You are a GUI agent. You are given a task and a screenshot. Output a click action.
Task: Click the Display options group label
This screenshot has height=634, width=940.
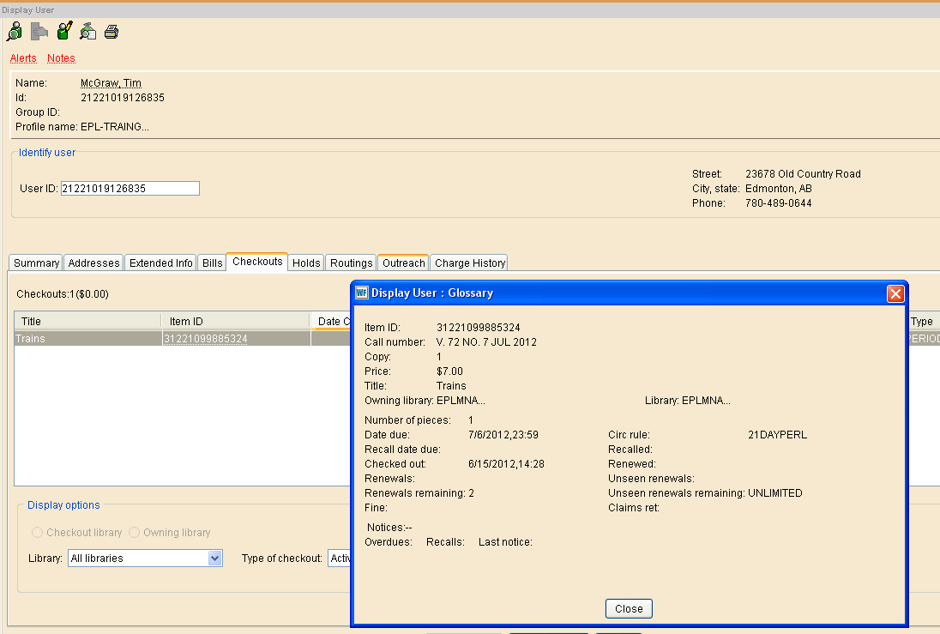pos(63,505)
